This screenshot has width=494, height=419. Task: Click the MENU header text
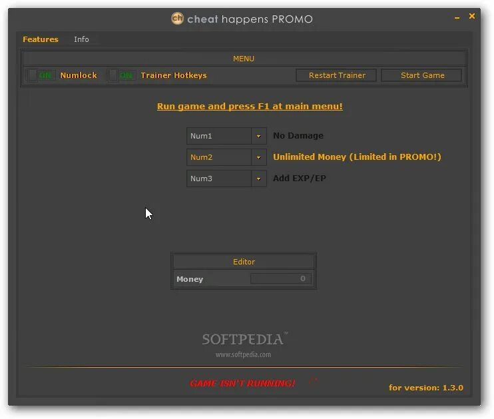(x=244, y=59)
